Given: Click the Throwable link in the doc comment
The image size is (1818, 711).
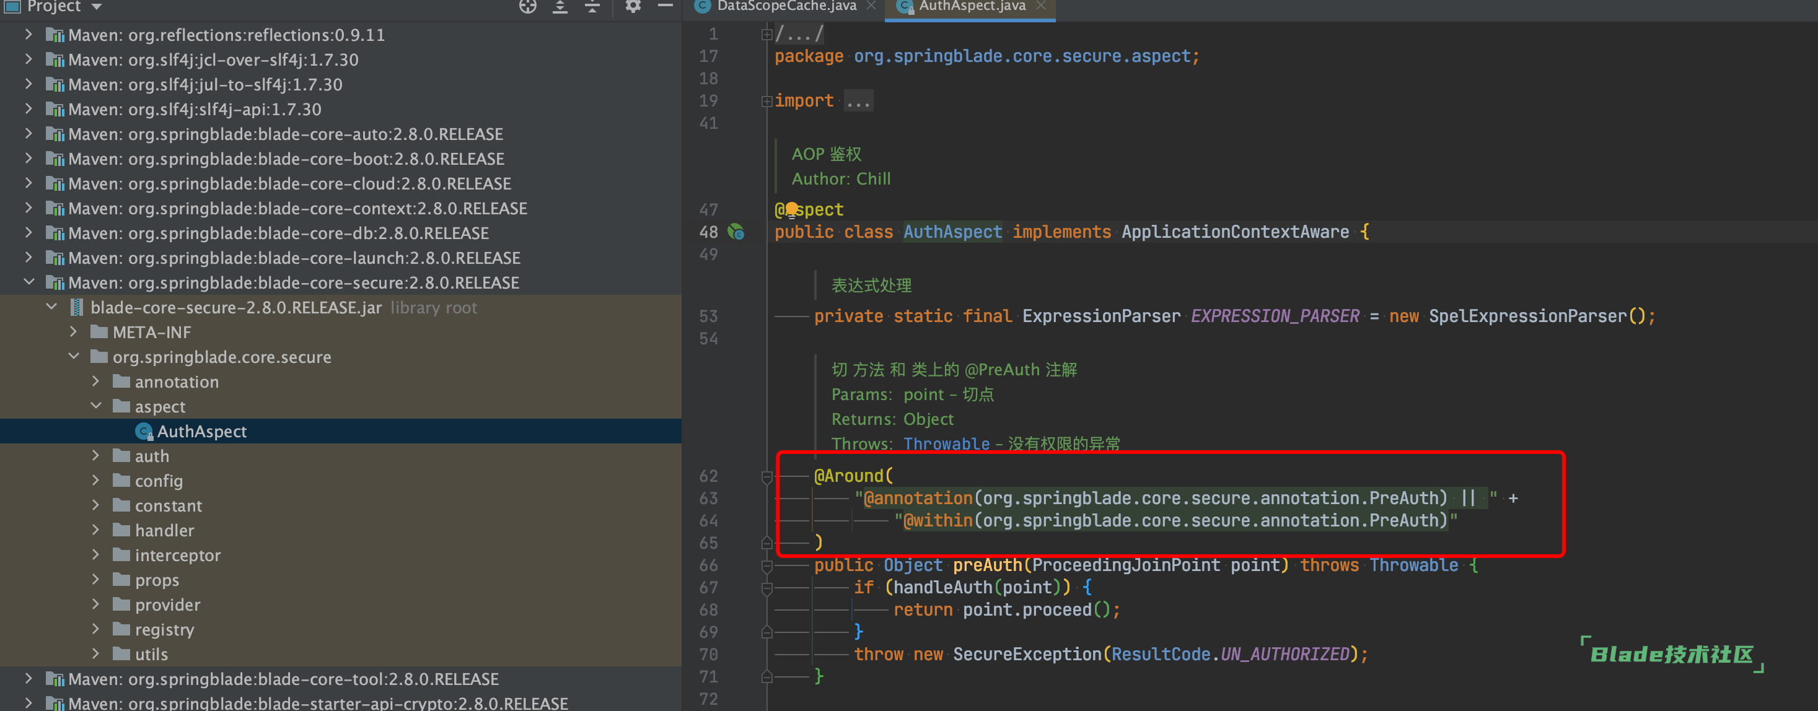Looking at the screenshot, I should coord(946,443).
